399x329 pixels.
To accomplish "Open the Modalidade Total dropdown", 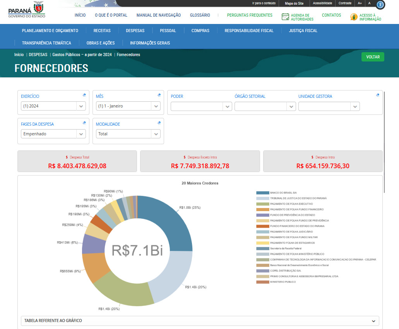I will point(128,134).
